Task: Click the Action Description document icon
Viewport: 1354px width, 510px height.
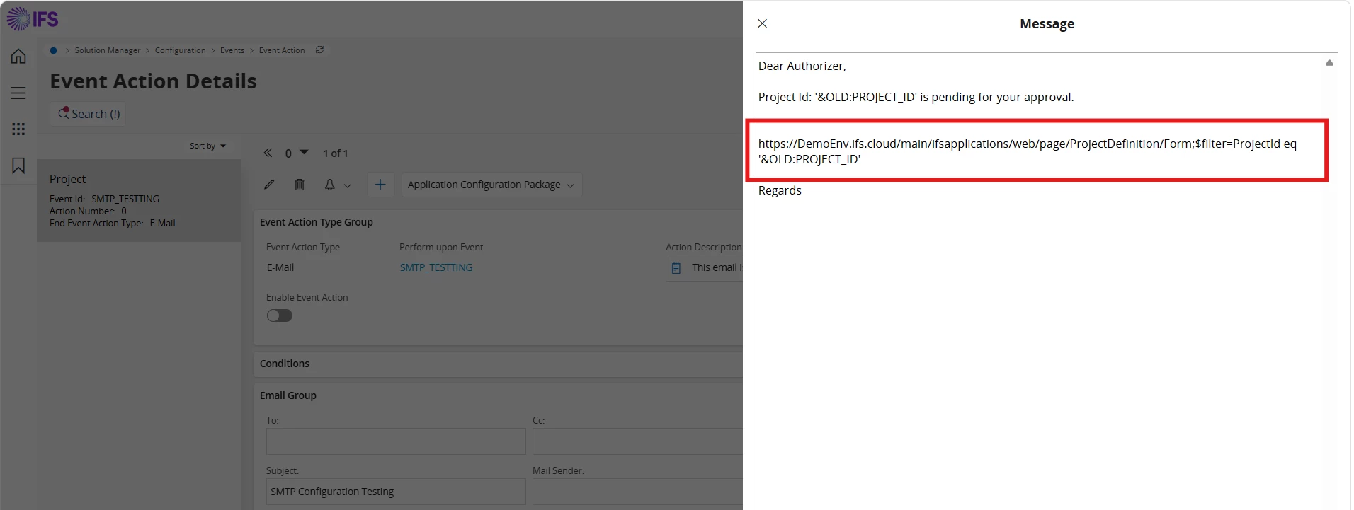Action: (676, 268)
